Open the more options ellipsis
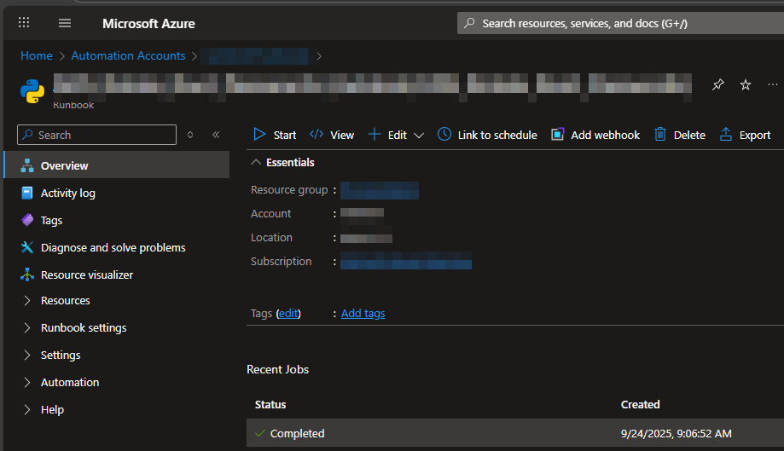Image resolution: width=784 pixels, height=451 pixels. click(x=773, y=84)
